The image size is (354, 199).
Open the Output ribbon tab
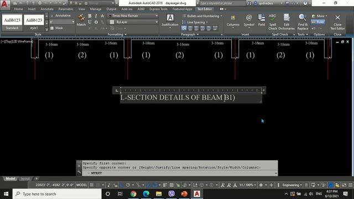111,9
